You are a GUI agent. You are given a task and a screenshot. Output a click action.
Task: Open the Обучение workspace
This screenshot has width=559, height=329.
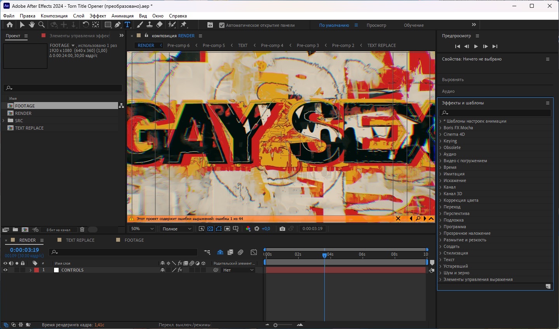pyautogui.click(x=413, y=25)
